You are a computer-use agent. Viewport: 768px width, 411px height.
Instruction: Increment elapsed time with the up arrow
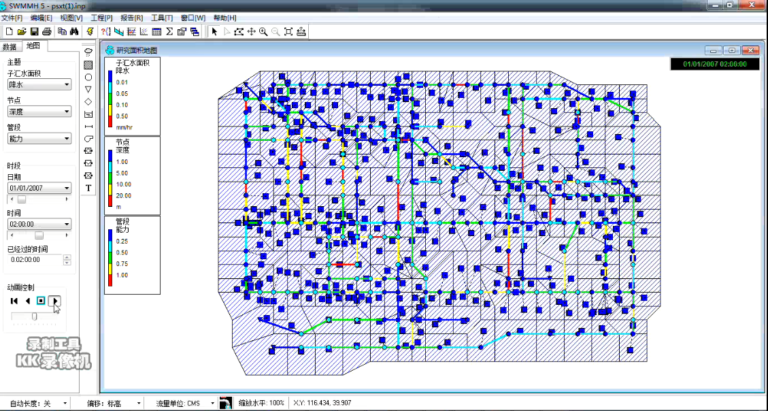tap(67, 257)
